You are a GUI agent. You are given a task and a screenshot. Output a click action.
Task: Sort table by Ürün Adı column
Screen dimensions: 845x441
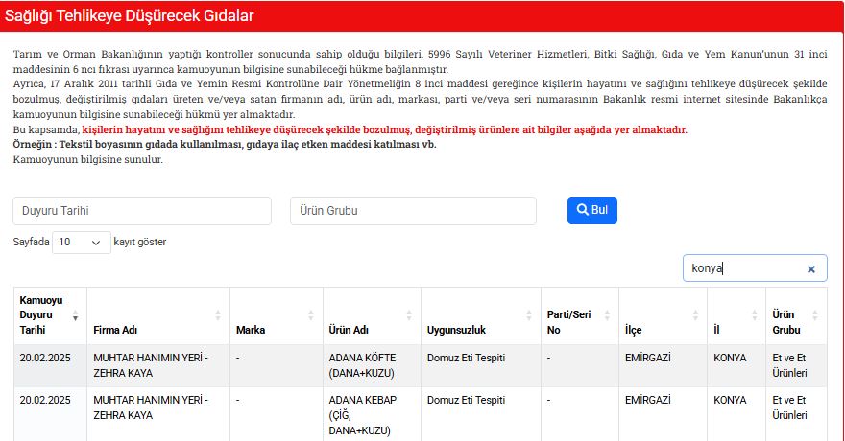point(409,315)
